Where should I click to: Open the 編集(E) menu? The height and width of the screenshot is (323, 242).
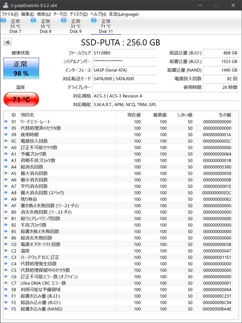(28, 14)
